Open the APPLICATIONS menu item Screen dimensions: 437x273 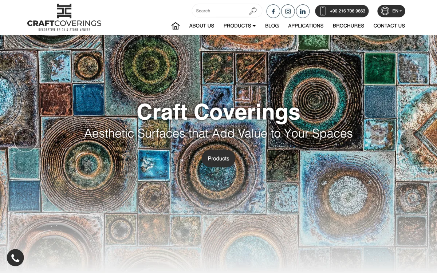(x=306, y=26)
